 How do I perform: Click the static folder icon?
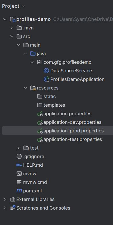click(40, 96)
